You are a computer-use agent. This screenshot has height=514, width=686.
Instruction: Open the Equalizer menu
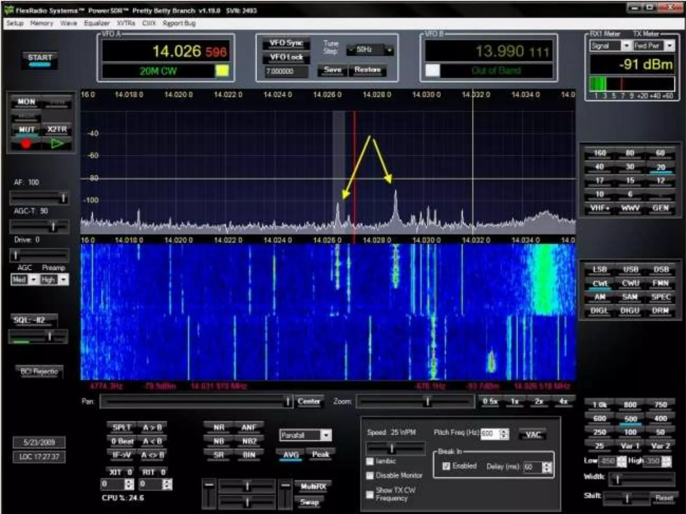pyautogui.click(x=97, y=23)
